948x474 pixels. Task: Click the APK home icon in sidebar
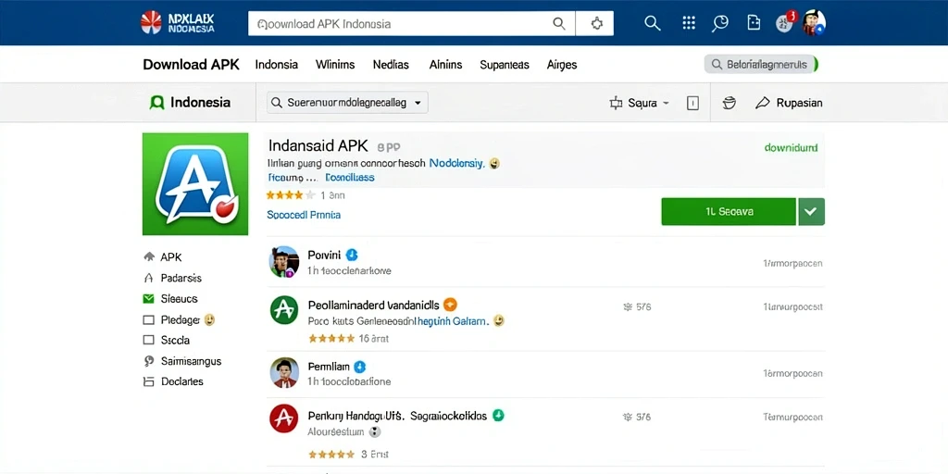(x=149, y=257)
